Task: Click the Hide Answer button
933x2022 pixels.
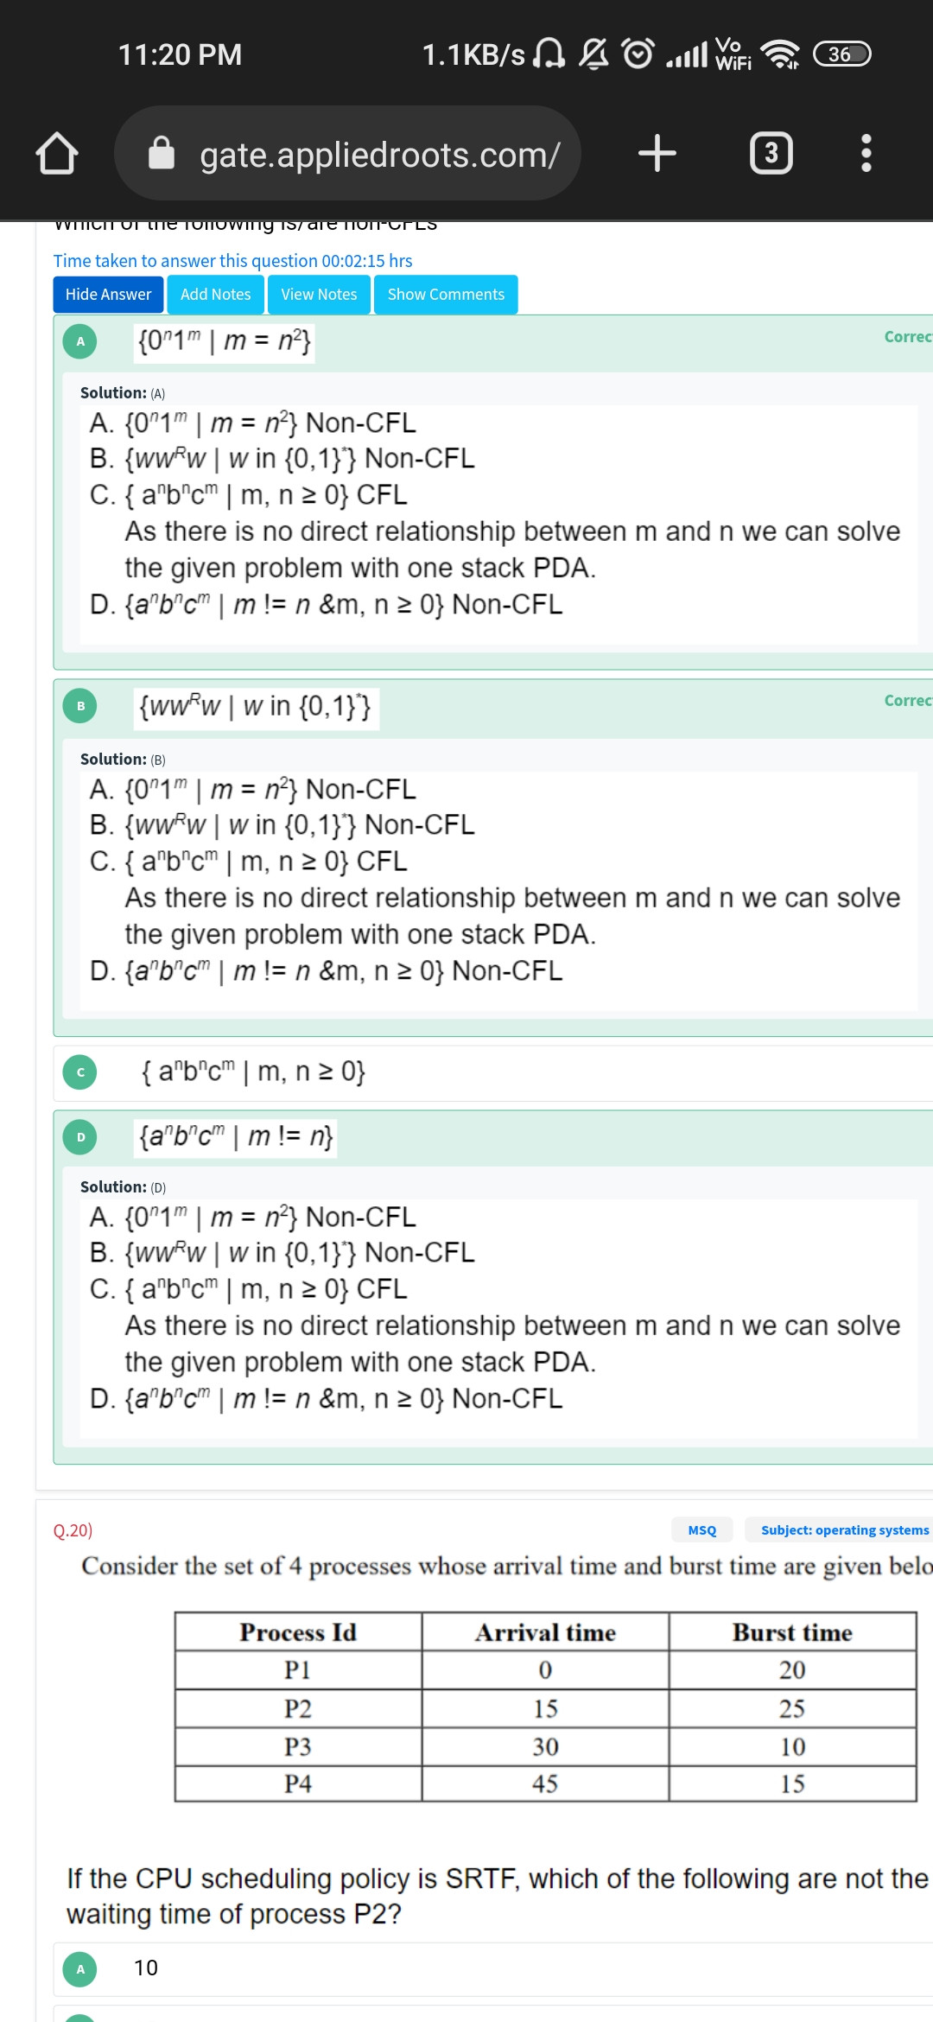Action: 108,295
